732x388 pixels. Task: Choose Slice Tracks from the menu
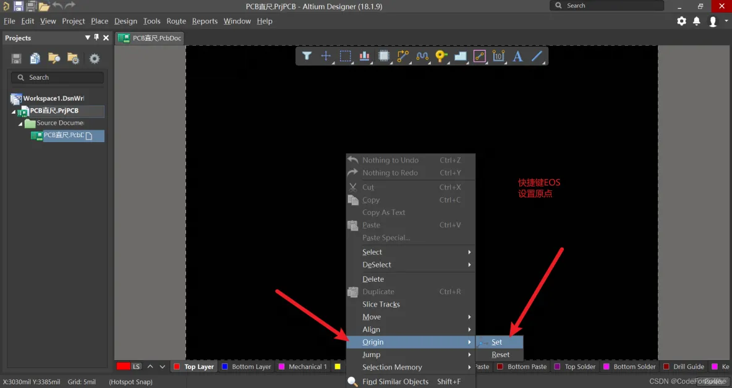[411, 304]
